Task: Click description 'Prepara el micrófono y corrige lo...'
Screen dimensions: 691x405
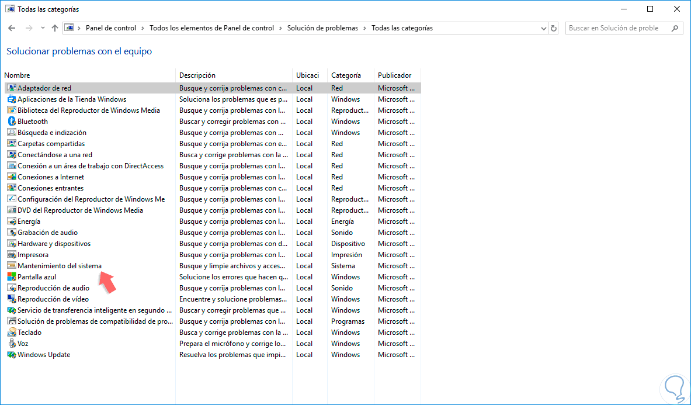Action: (232, 343)
